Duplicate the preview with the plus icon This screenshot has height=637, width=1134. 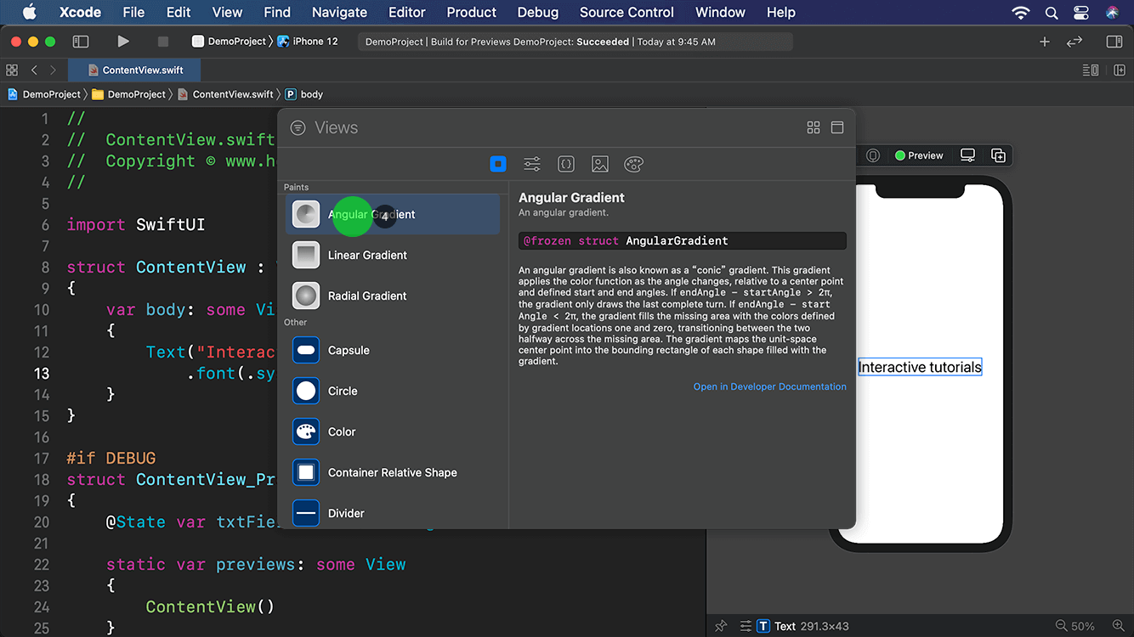[x=999, y=155]
